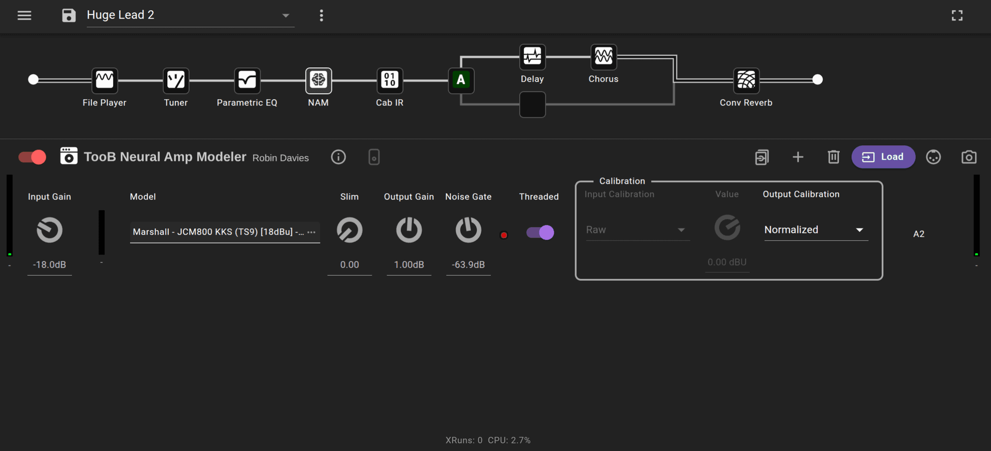Edit the 0.00 dBU calibration value

pos(727,262)
